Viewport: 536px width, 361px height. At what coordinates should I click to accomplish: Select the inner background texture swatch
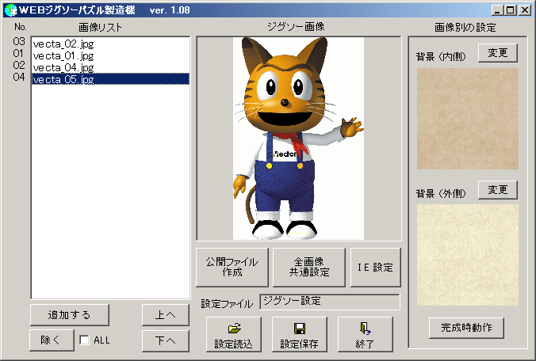pos(468,119)
